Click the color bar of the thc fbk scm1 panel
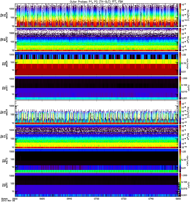The width and height of the screenshot is (193, 206). 180,185
